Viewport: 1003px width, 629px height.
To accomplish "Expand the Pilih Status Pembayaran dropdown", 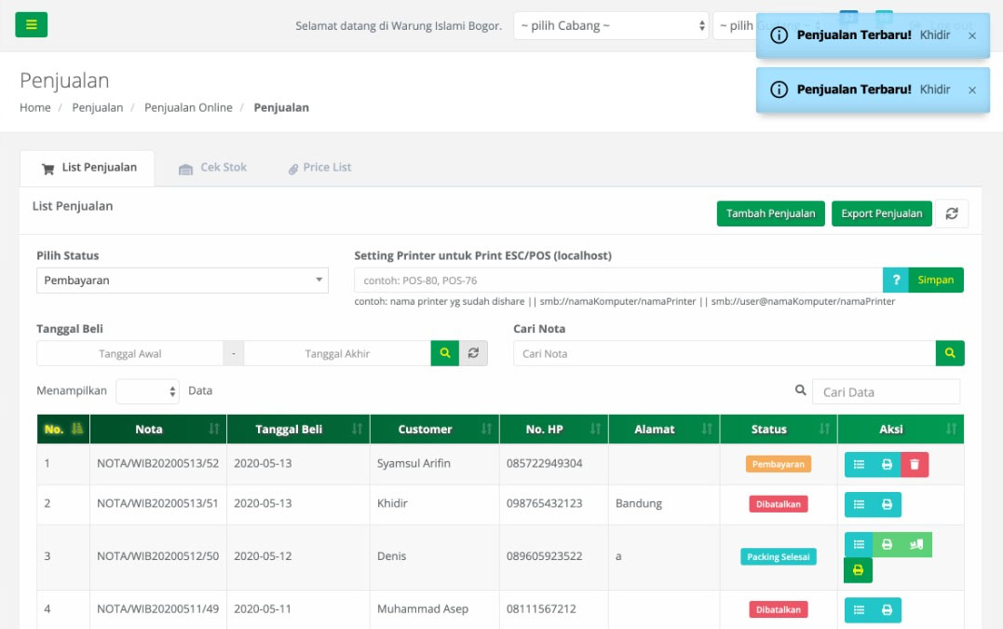I will (182, 280).
